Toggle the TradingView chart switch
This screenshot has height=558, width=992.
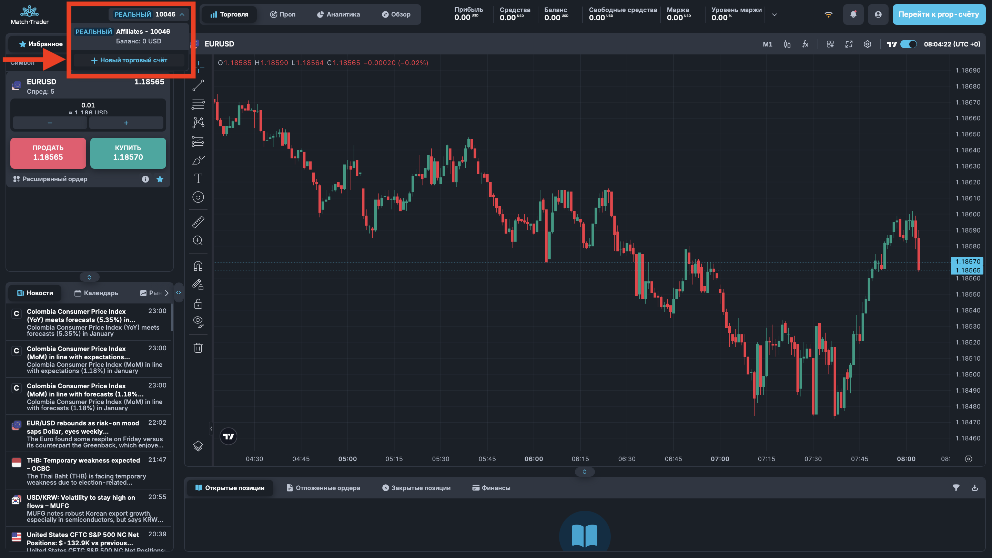[x=909, y=44]
